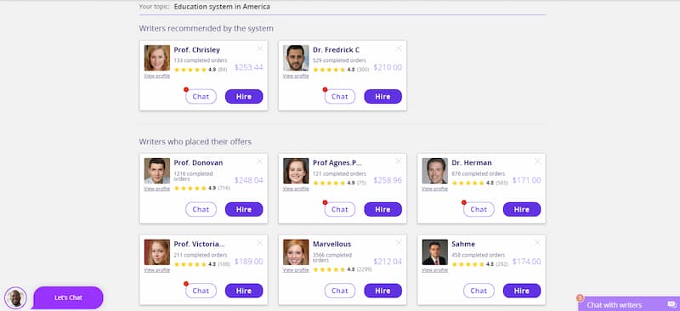The width and height of the screenshot is (680, 311).
Task: Dismiss Prof. Chrisley's writer card
Action: pos(260,48)
